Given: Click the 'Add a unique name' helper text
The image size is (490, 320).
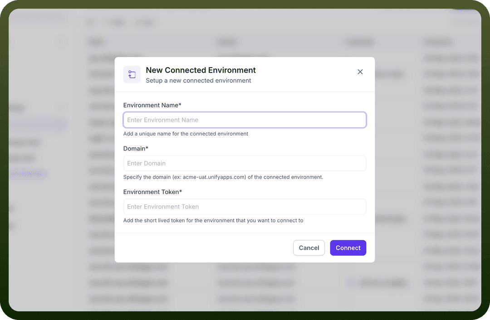Looking at the screenshot, I should click(186, 134).
